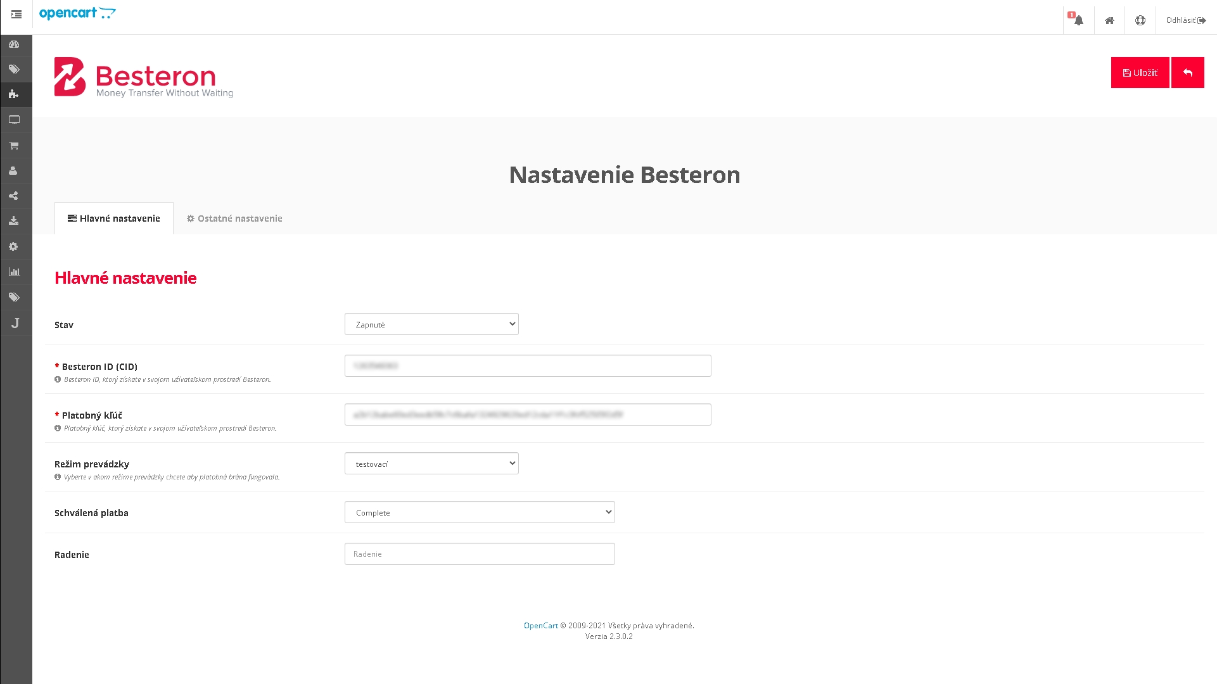1217x684 pixels.
Task: Open the Catalog tags sidebar icon
Action: tap(14, 70)
